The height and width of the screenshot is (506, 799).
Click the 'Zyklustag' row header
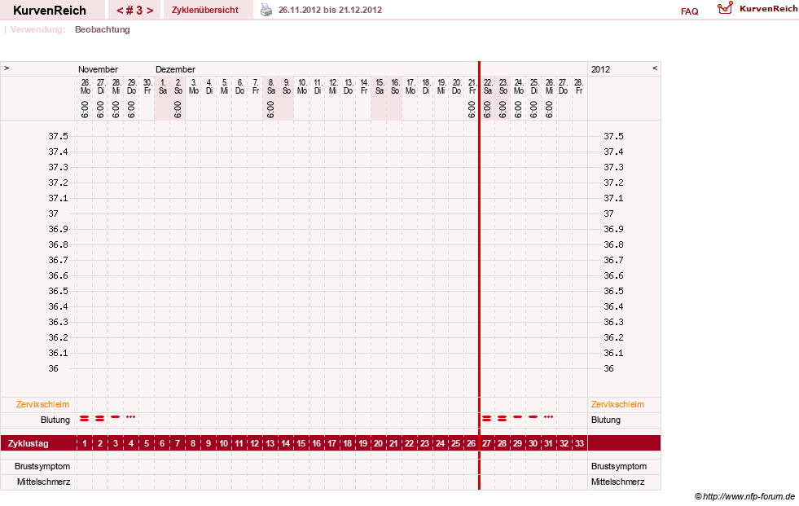point(29,443)
